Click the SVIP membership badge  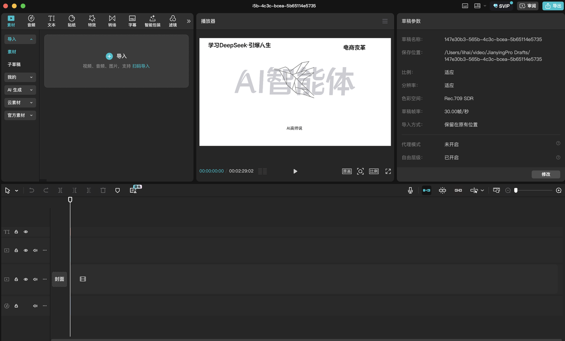502,6
